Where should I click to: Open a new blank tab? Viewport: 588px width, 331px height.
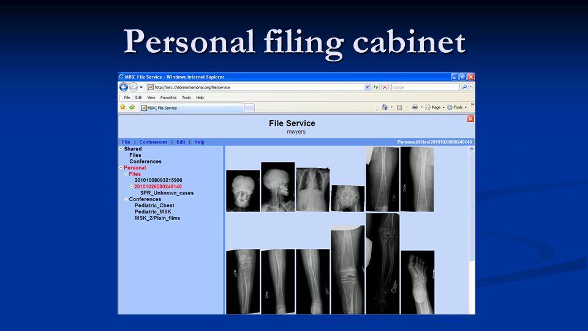(249, 108)
